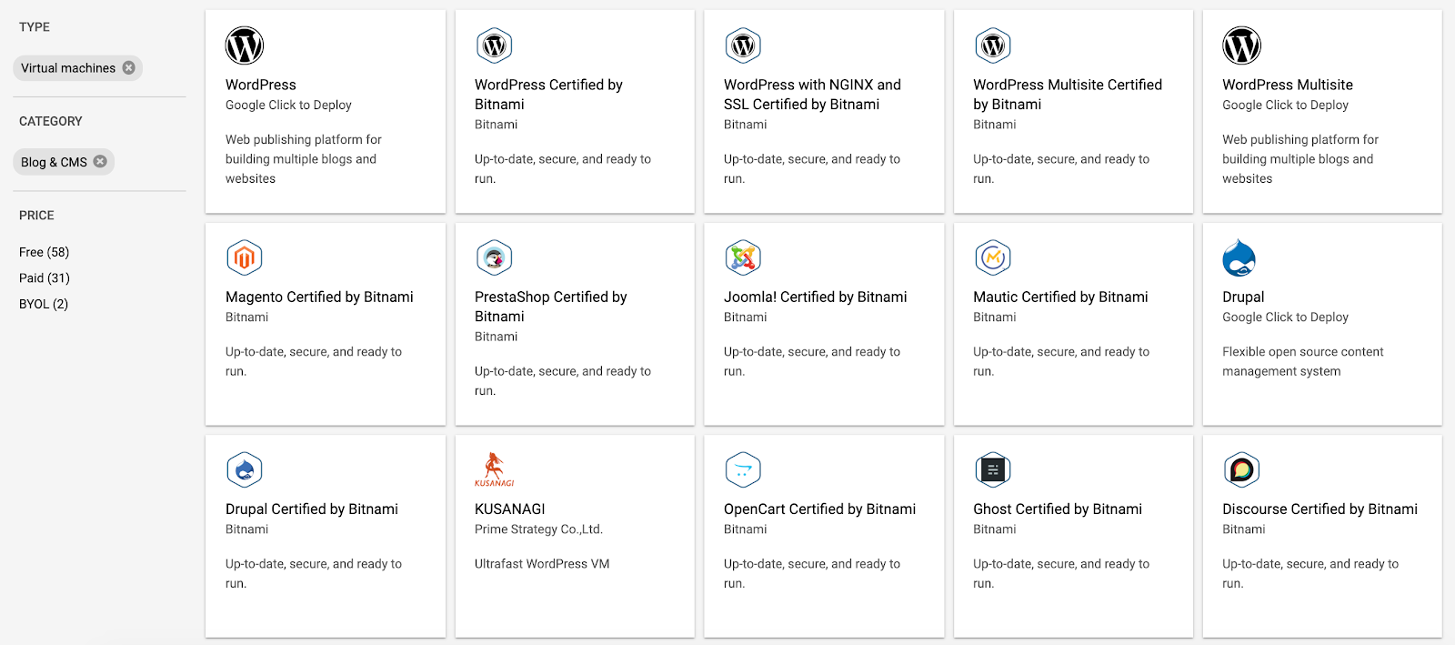1455x645 pixels.
Task: Click Google Click to Deploy under Drupal
Action: coord(1285,317)
